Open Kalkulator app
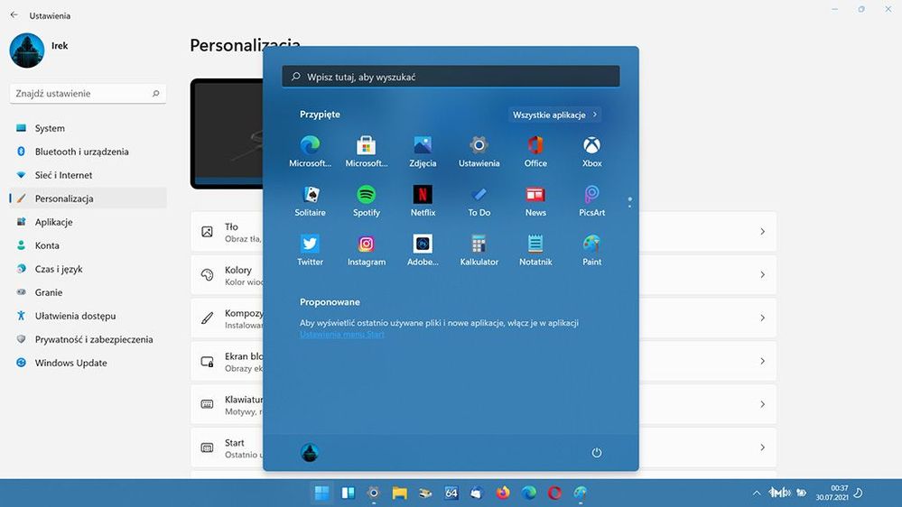Screen dimensions: 902x507 click(479, 244)
